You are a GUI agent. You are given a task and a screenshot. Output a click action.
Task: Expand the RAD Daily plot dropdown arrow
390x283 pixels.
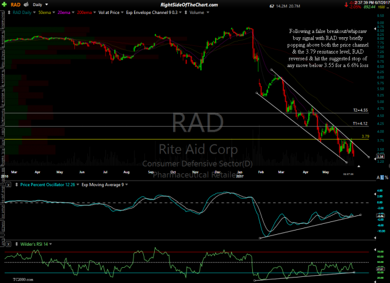point(34,12)
